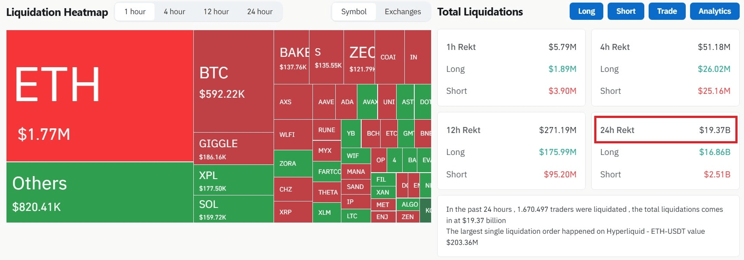
Task: Click the SOL $159.72K tile
Action: pos(233,209)
